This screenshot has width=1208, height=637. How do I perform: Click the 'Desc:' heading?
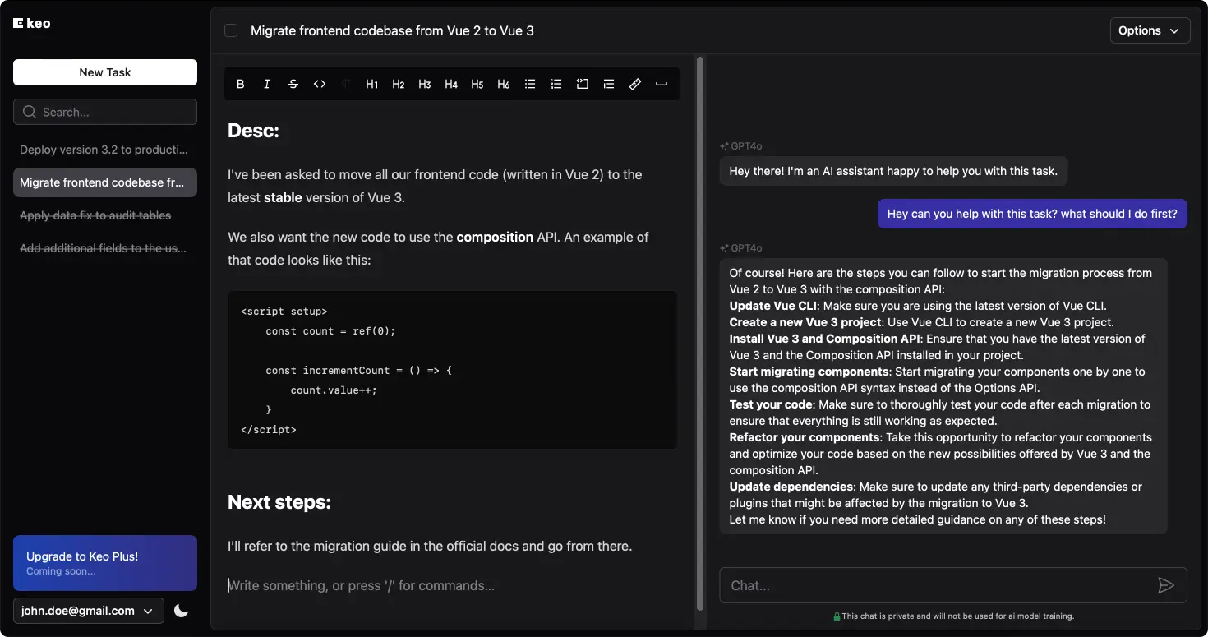[253, 131]
